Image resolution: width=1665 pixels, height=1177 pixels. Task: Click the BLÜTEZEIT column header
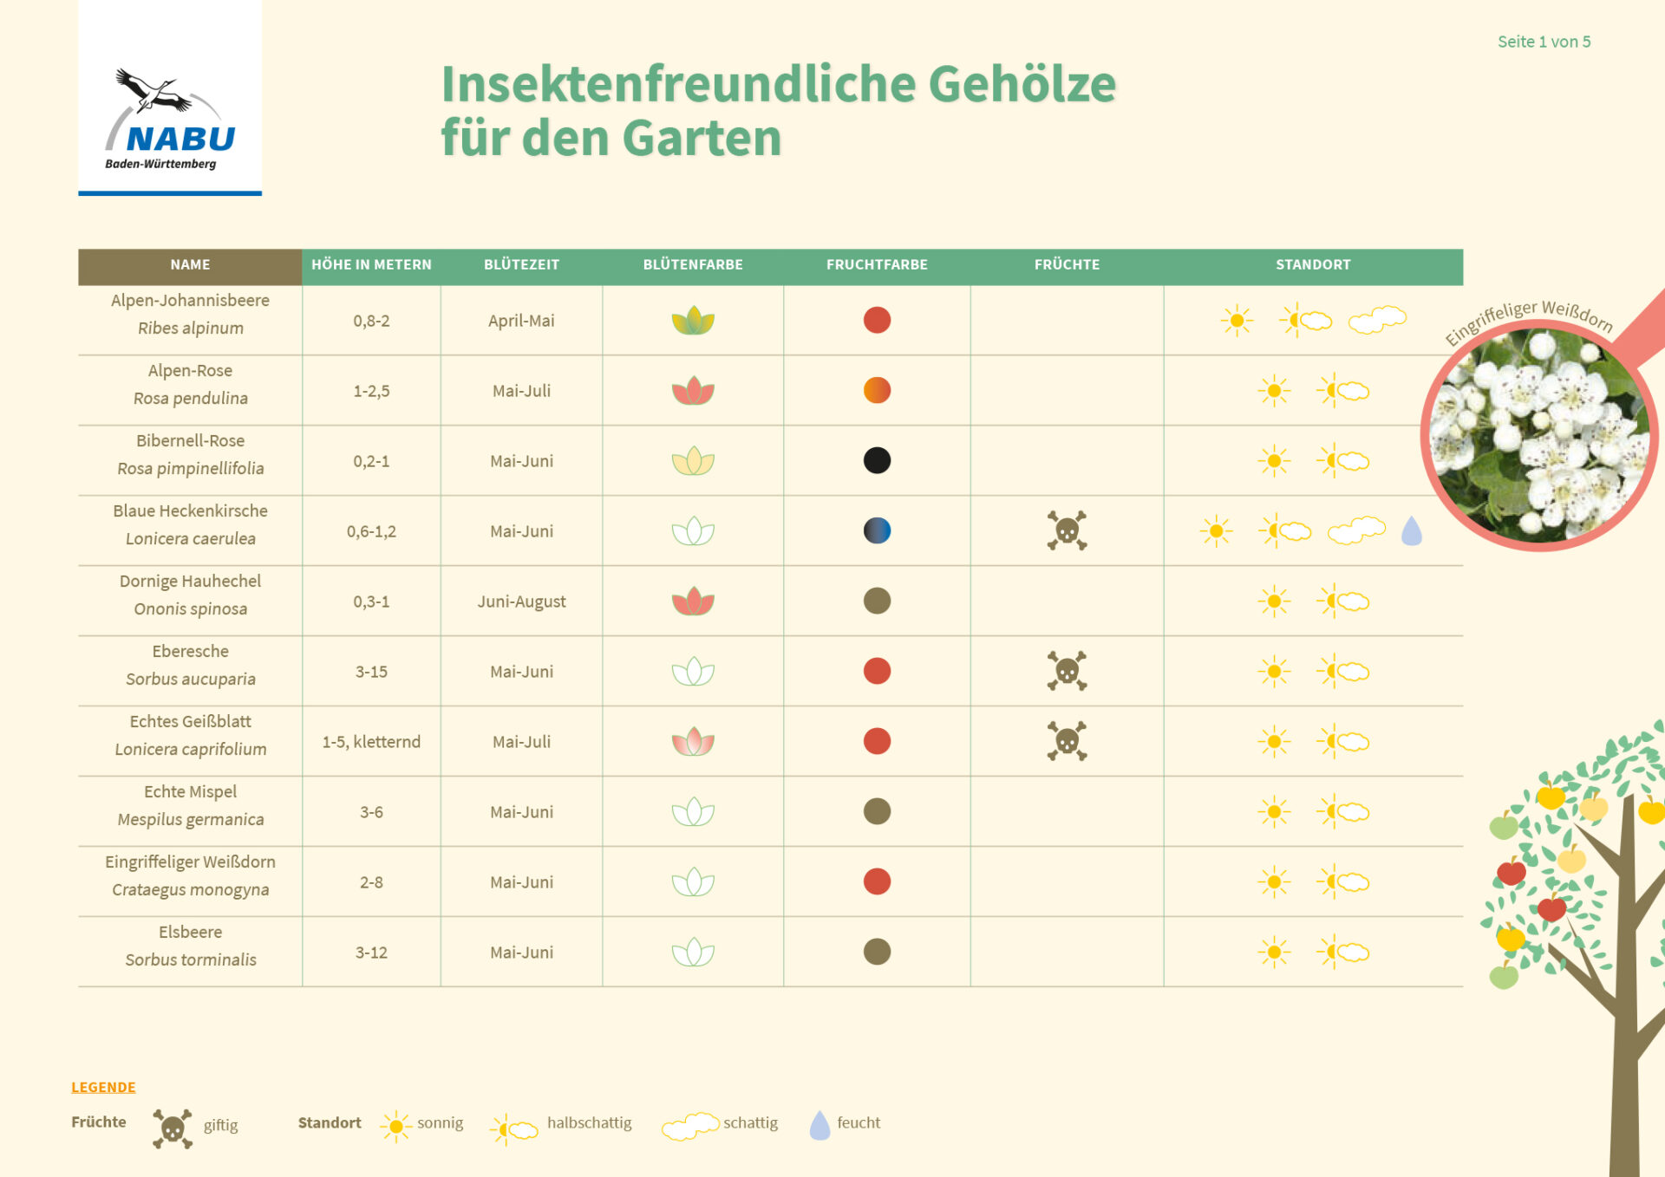(521, 265)
